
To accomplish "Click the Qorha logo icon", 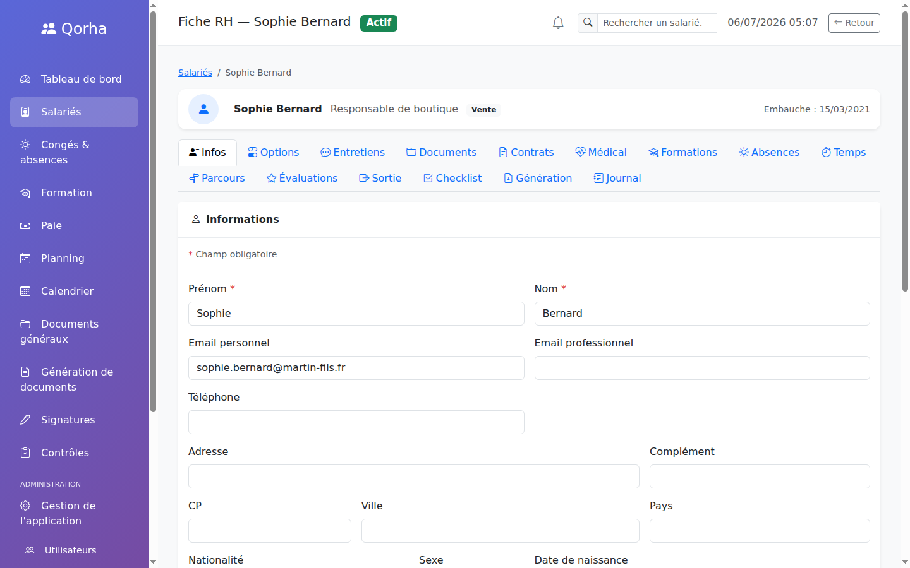I will pyautogui.click(x=49, y=28).
